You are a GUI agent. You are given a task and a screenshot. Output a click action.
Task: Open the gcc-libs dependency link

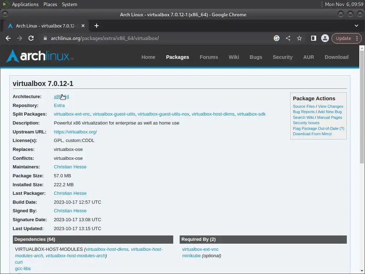coord(23,269)
